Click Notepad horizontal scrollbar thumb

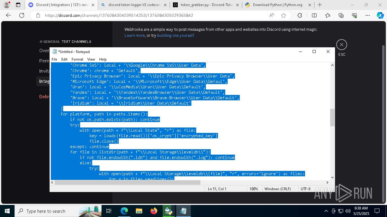[128, 182]
